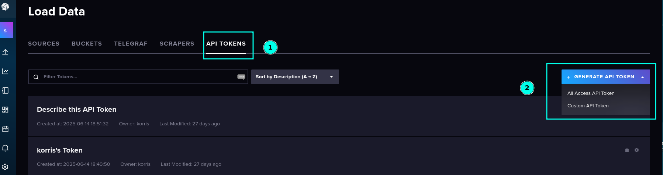The height and width of the screenshot is (175, 663).
Task: Open Dashboards icon in sidebar
Action: pos(5,110)
